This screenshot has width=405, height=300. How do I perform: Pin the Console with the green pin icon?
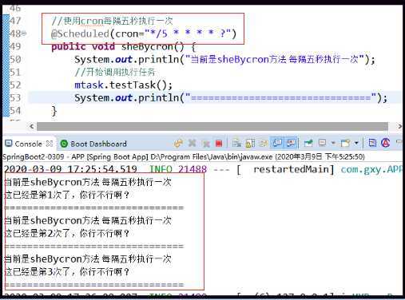(x=308, y=144)
